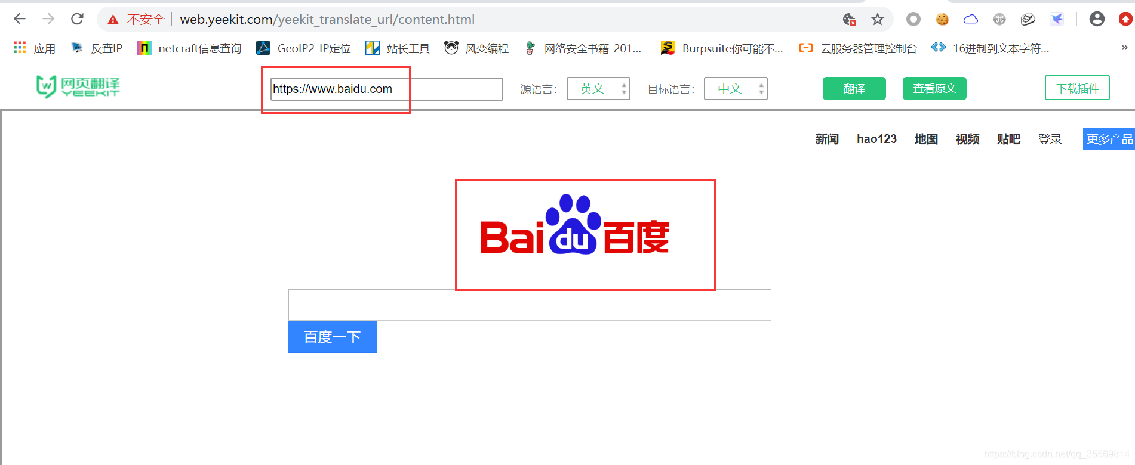The width and height of the screenshot is (1135, 465).
Task: Focus the URL input containing https://www.baidu.com
Action: pos(386,89)
